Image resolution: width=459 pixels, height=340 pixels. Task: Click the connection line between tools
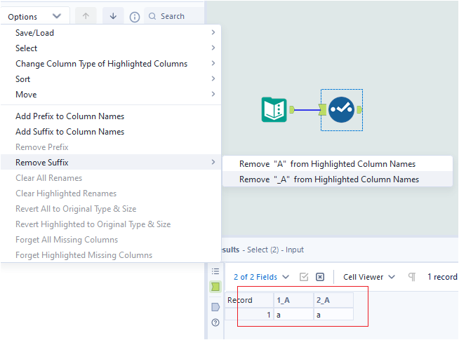coord(307,110)
